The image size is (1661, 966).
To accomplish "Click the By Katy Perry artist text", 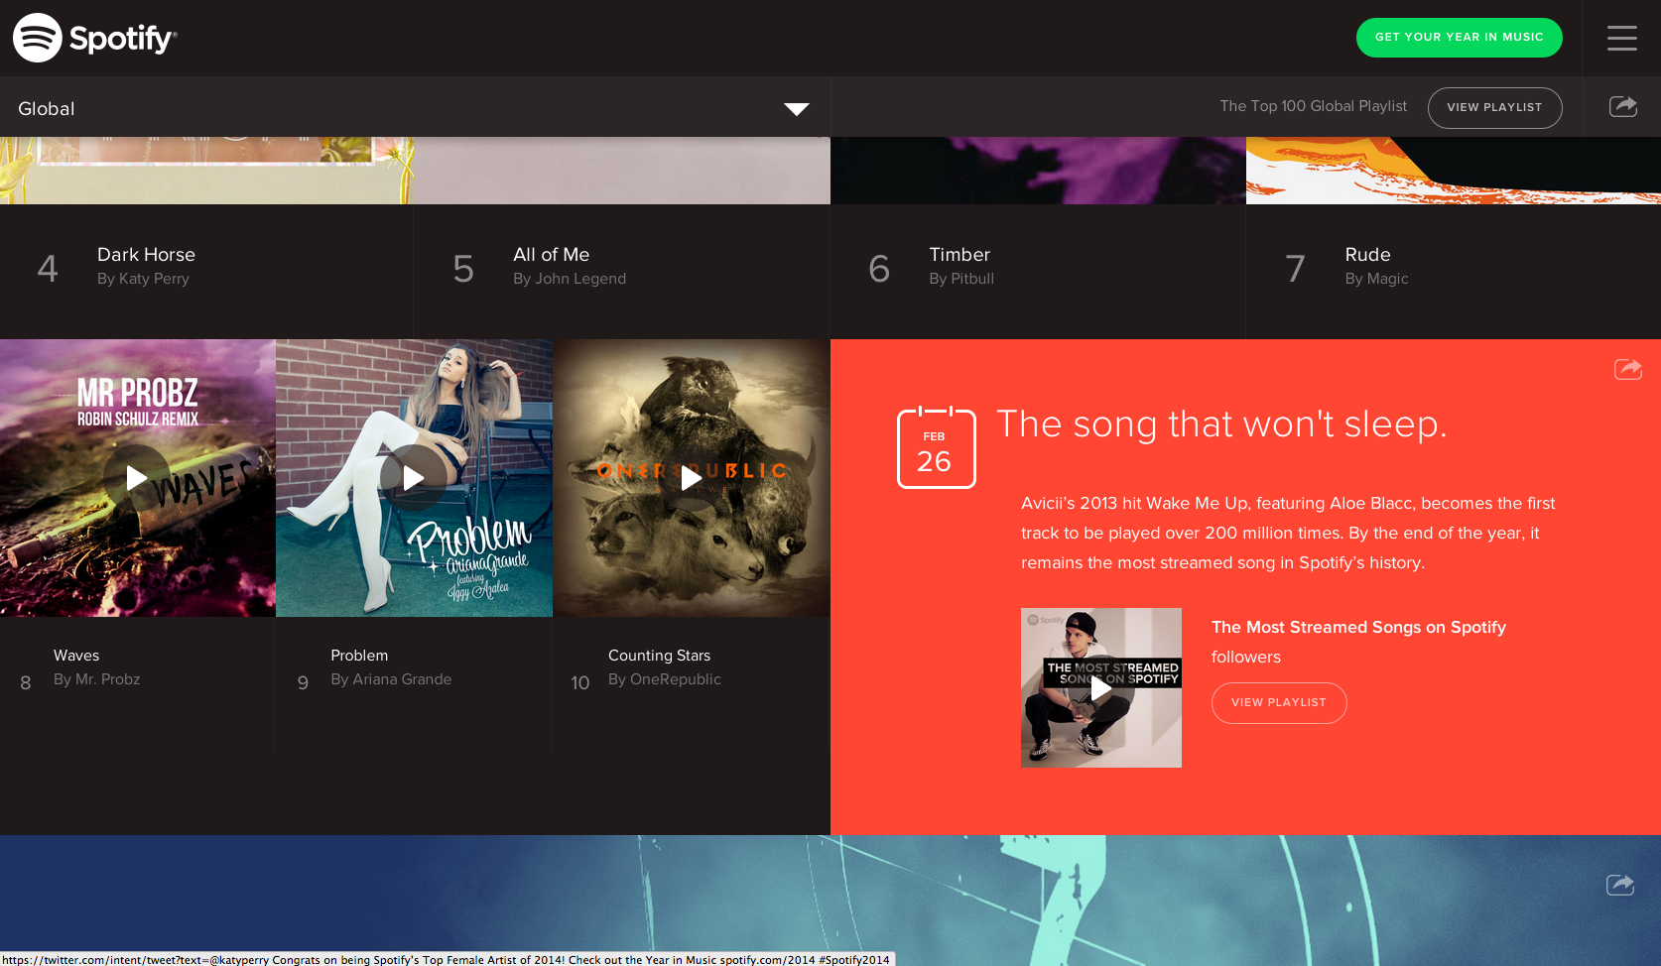I will (x=143, y=279).
